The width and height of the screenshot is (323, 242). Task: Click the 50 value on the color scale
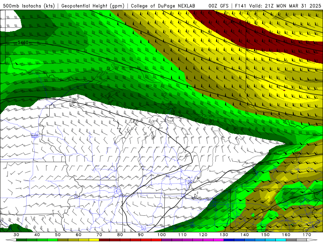(58, 235)
